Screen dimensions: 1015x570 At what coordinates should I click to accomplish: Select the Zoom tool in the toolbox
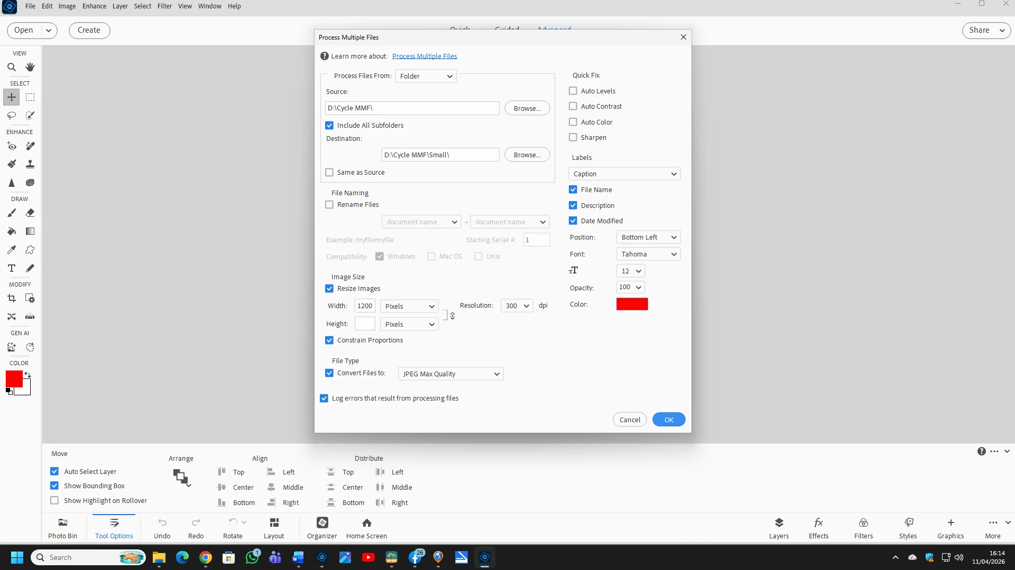[x=12, y=67]
